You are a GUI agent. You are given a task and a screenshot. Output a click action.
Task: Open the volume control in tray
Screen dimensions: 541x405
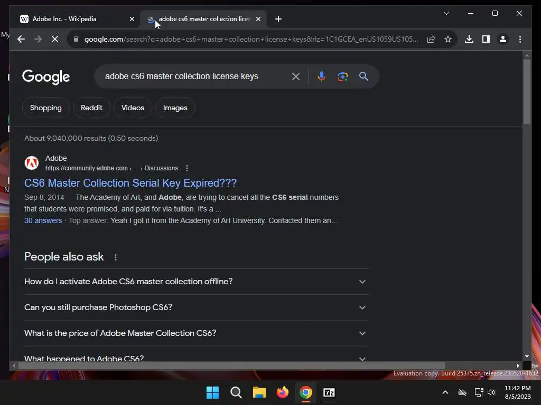[x=491, y=392]
